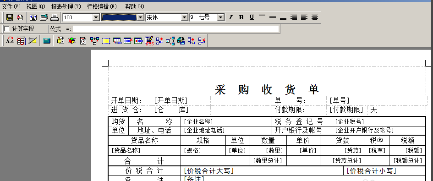Open the color selection dropdown arrow

tap(141, 17)
